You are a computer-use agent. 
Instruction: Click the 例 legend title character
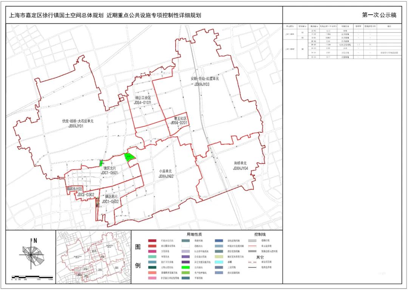pos(138,265)
